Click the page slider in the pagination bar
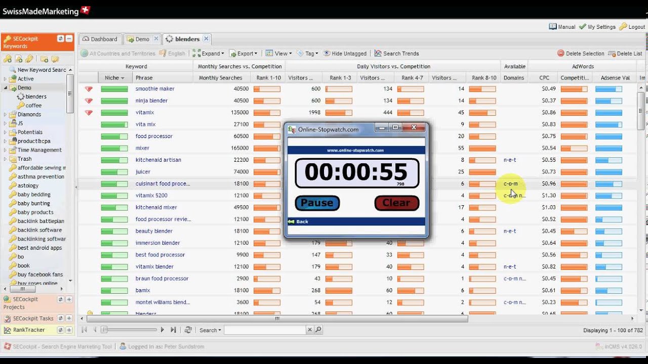 [105, 330]
